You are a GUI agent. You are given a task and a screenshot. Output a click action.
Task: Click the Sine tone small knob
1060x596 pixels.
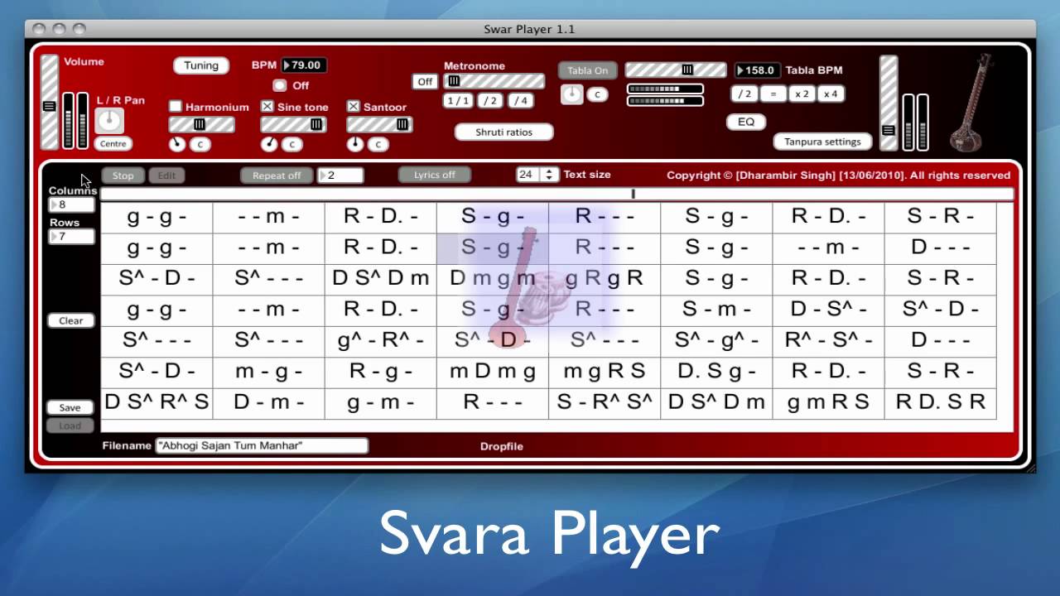click(x=268, y=144)
